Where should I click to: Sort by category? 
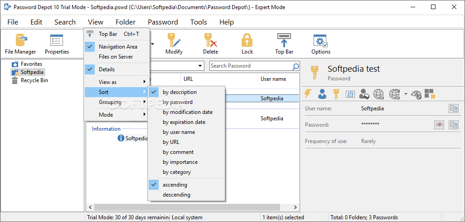click(x=186, y=172)
